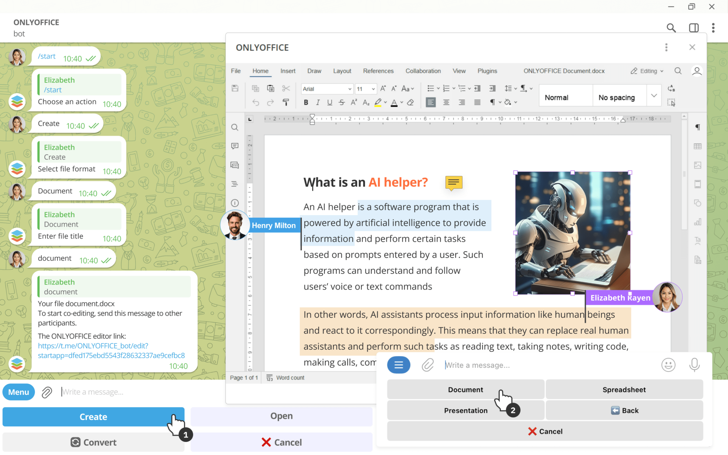728x455 pixels.
Task: Open image settings in the right sidebar
Action: 698,165
